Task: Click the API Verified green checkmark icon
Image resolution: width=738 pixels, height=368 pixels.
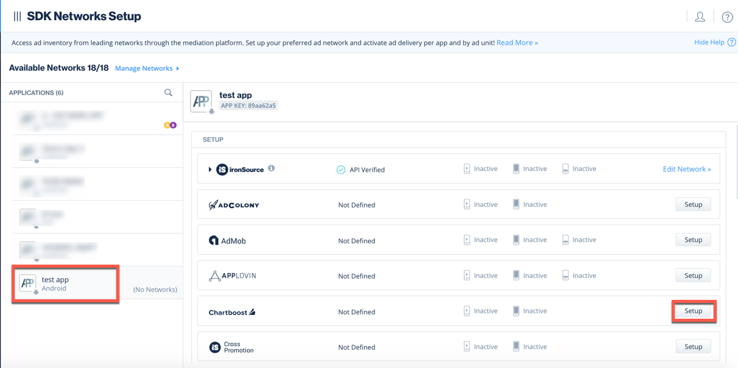Action: click(x=341, y=170)
